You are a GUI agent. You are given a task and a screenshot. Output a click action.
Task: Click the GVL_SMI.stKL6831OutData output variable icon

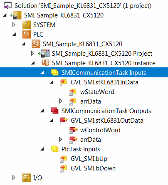point(64,121)
